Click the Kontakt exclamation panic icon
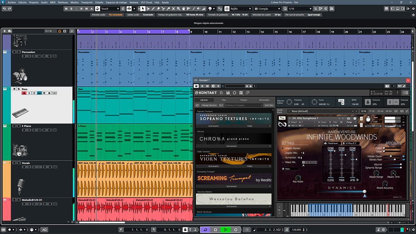This screenshot has width=416, height=234. point(398,93)
